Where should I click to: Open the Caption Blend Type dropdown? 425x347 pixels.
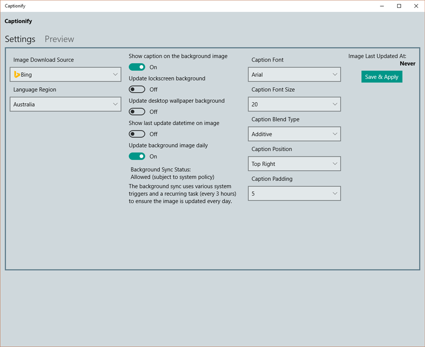tap(294, 134)
